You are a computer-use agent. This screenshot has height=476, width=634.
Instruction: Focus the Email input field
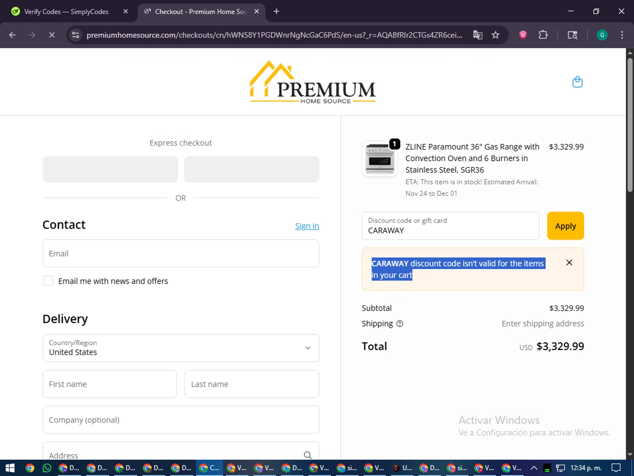pyautogui.click(x=181, y=253)
